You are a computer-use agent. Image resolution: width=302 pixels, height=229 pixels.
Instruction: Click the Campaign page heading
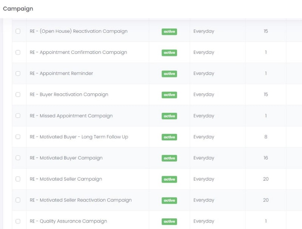click(x=18, y=9)
